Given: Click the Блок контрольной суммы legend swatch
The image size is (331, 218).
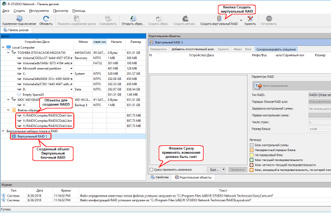Looking at the screenshot, I should click(252, 145).
